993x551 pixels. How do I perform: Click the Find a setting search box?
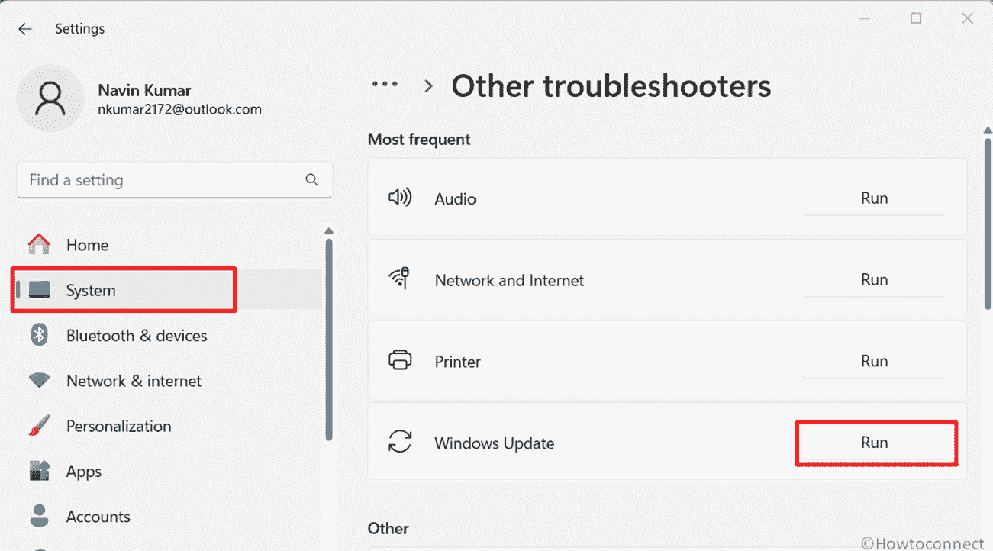174,180
